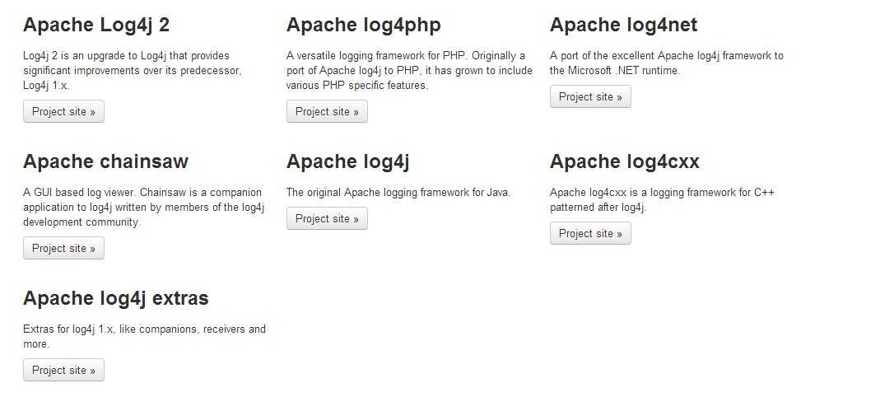Click the Apache log4j extras heading
This screenshot has width=880, height=411.
point(115,298)
